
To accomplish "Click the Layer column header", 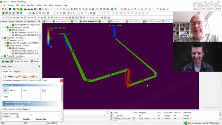I will pos(11,76).
